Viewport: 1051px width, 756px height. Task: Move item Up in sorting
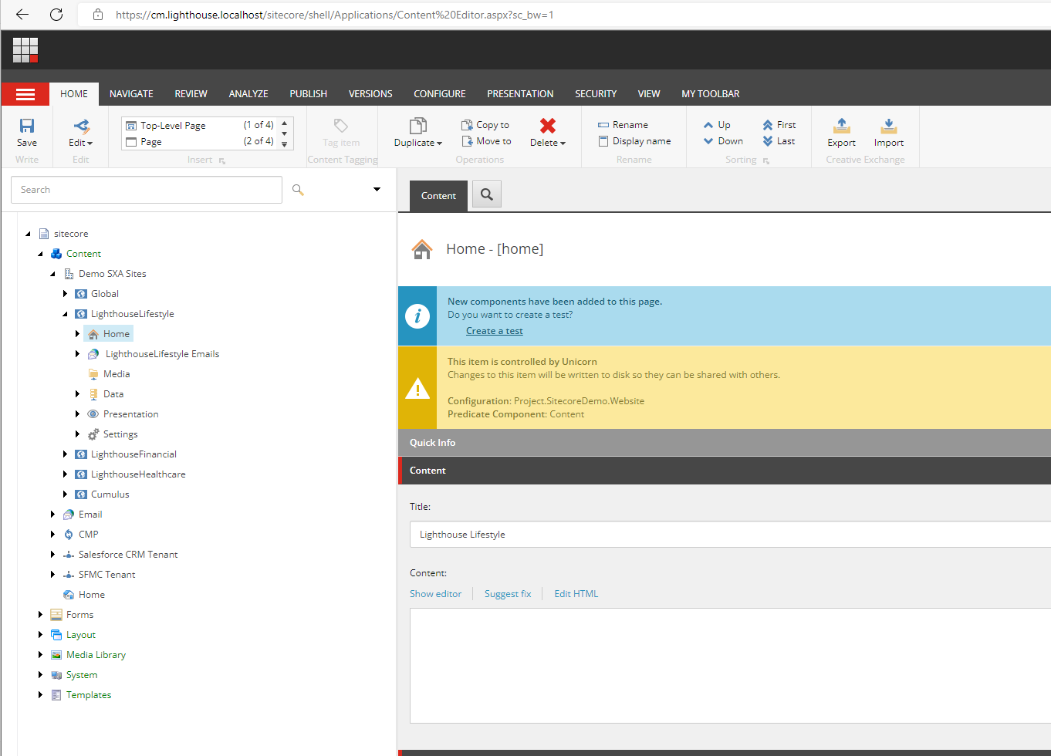(717, 125)
